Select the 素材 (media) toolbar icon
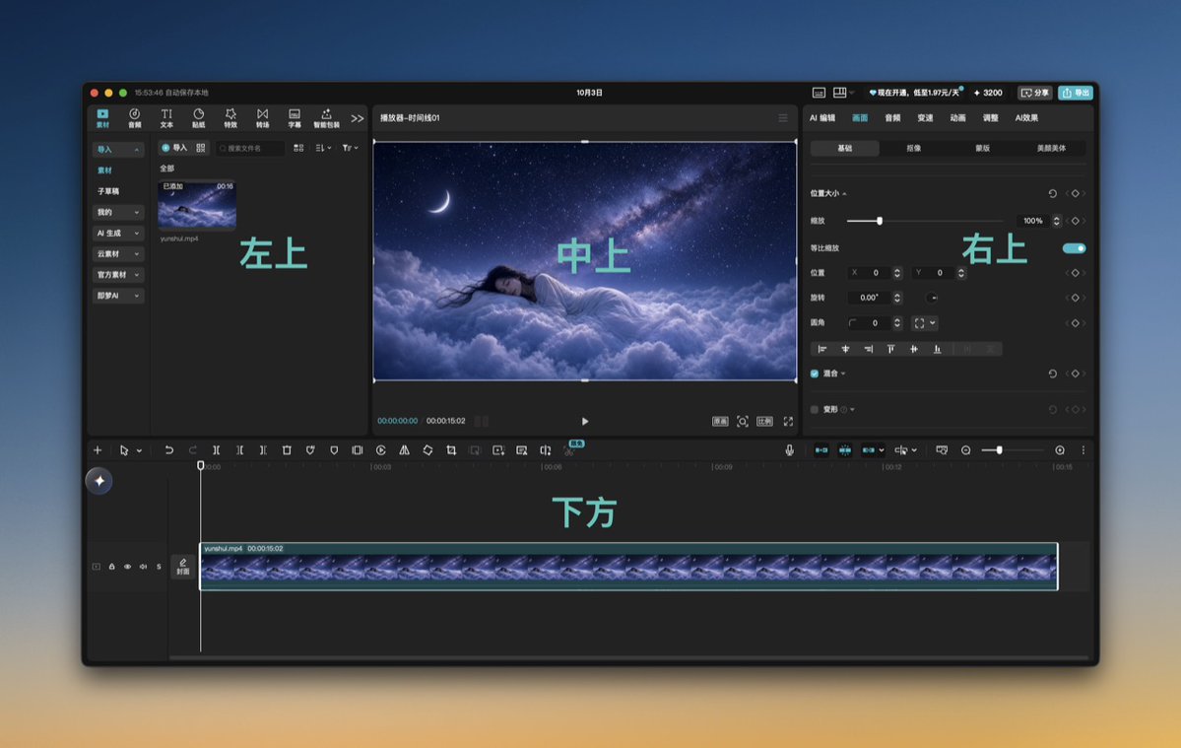 [x=102, y=117]
